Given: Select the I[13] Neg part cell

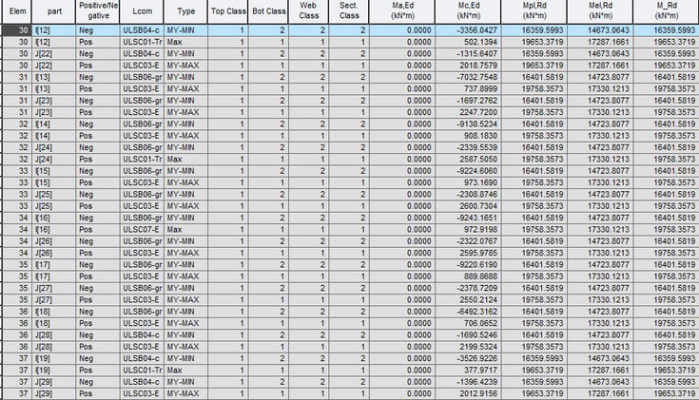Looking at the screenshot, I should point(53,77).
